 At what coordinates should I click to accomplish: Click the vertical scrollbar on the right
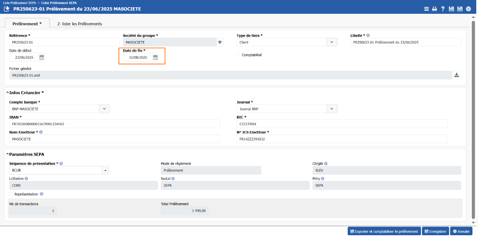(x=473, y=119)
